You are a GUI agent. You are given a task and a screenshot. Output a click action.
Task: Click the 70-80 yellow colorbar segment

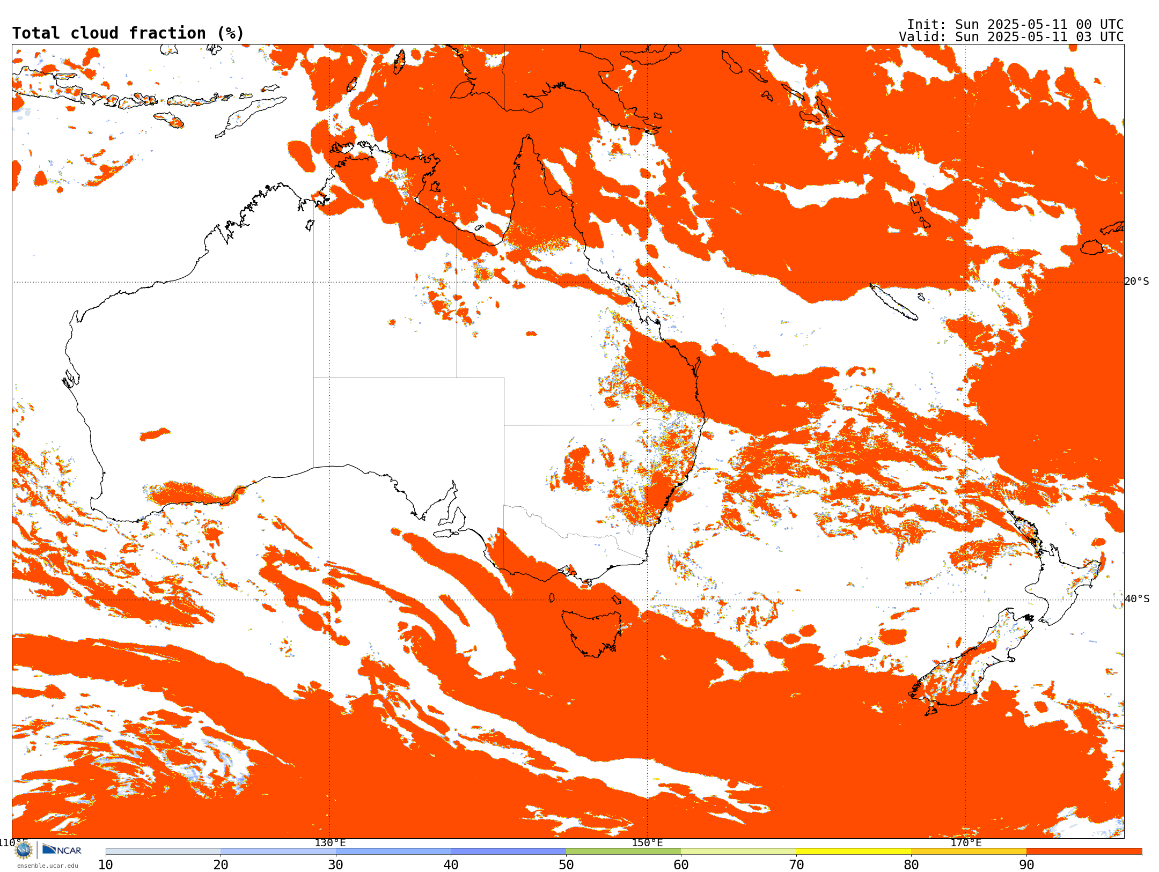[x=854, y=852]
